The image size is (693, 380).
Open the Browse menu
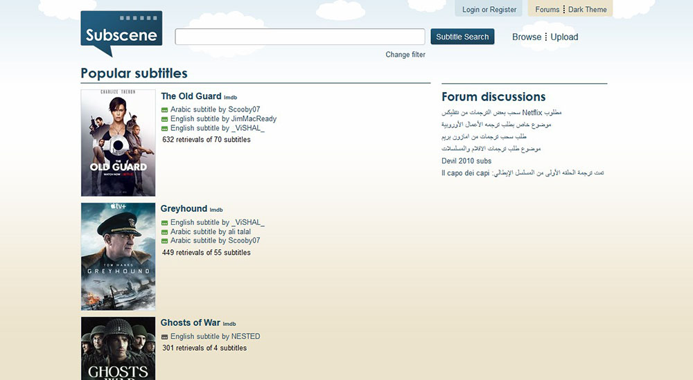tap(526, 37)
